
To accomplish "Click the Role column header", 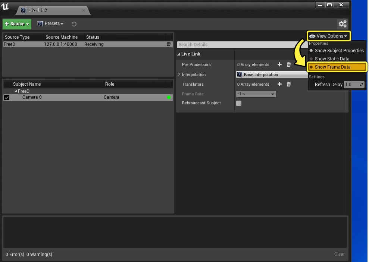I will coord(135,84).
